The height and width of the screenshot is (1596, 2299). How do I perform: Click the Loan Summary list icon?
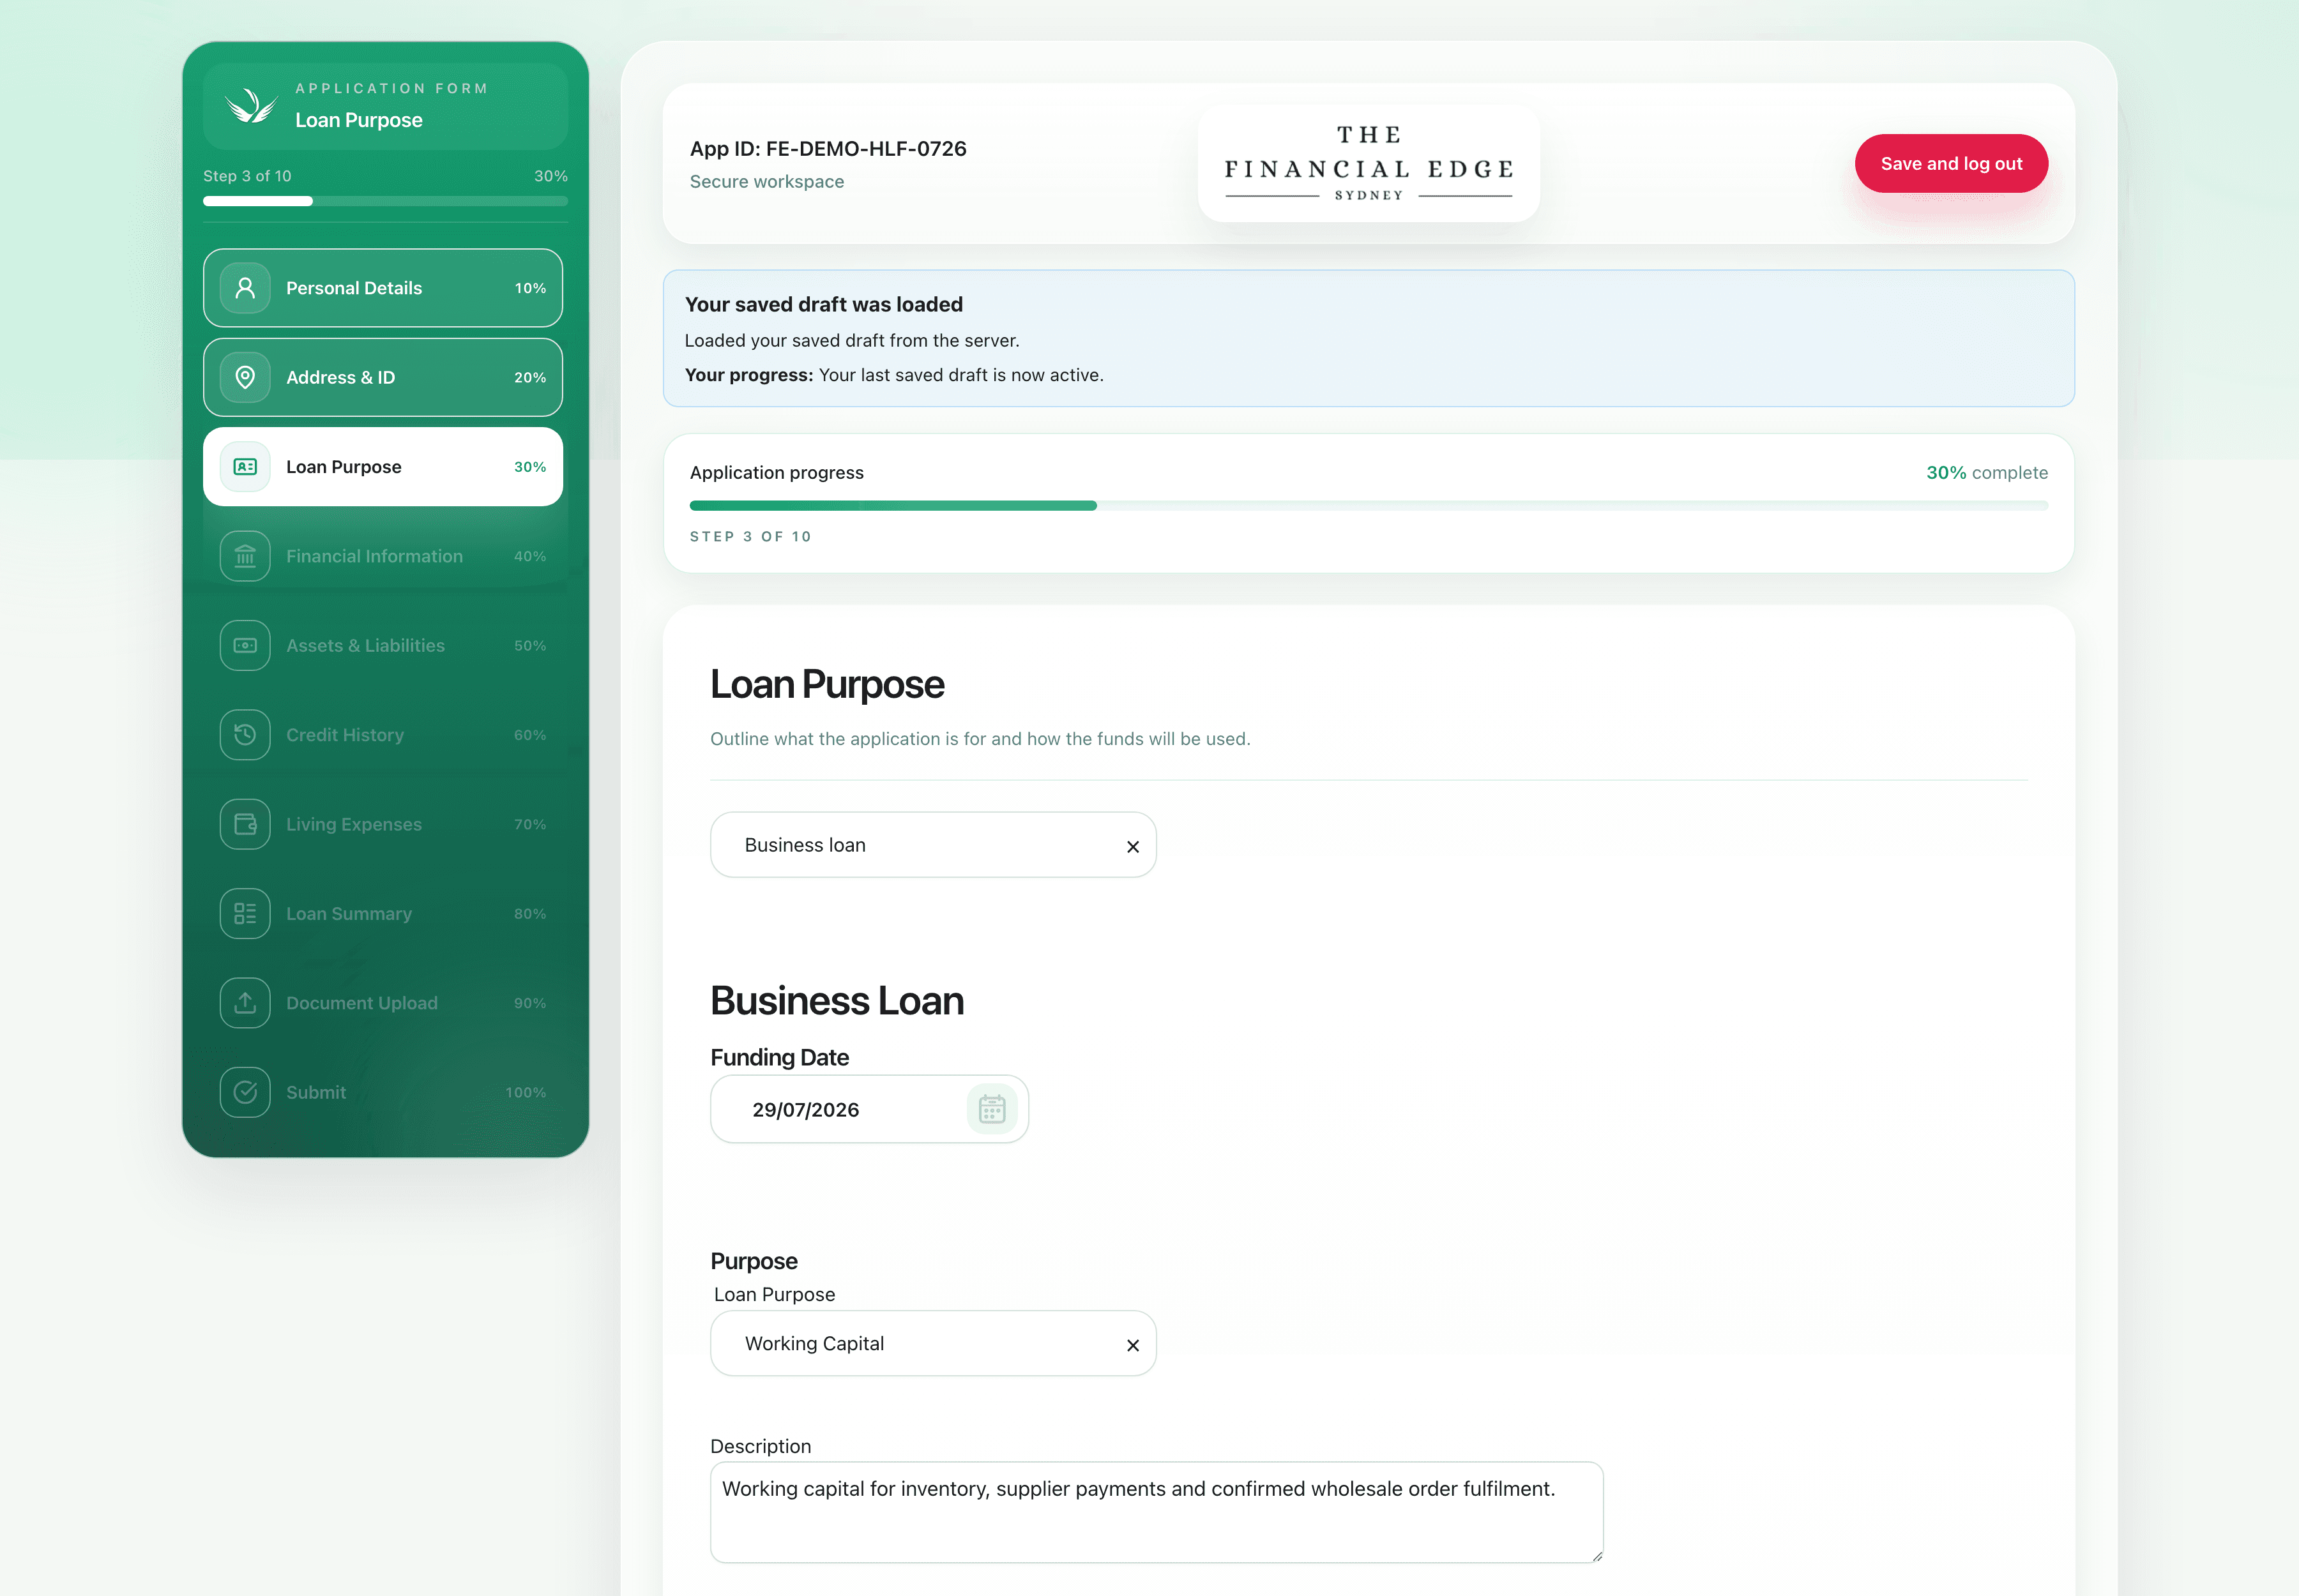tap(245, 914)
